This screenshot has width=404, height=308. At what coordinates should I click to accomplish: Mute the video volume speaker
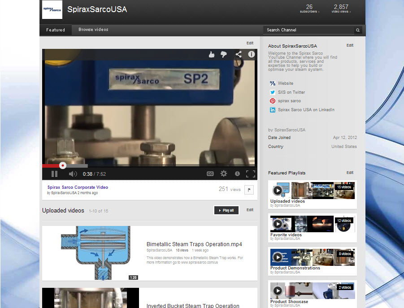point(73,174)
